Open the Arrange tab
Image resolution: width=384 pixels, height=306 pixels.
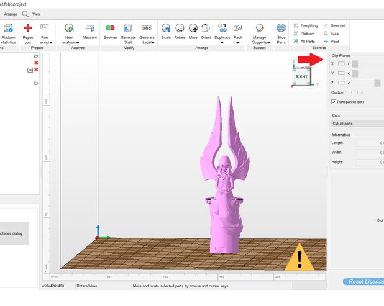point(11,14)
